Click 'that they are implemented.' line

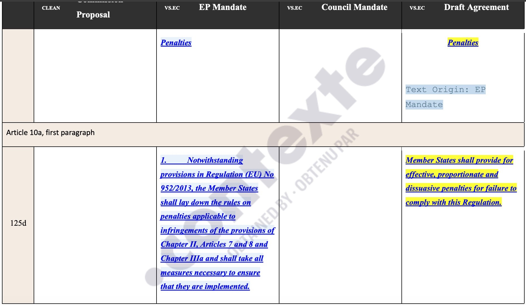point(205,286)
